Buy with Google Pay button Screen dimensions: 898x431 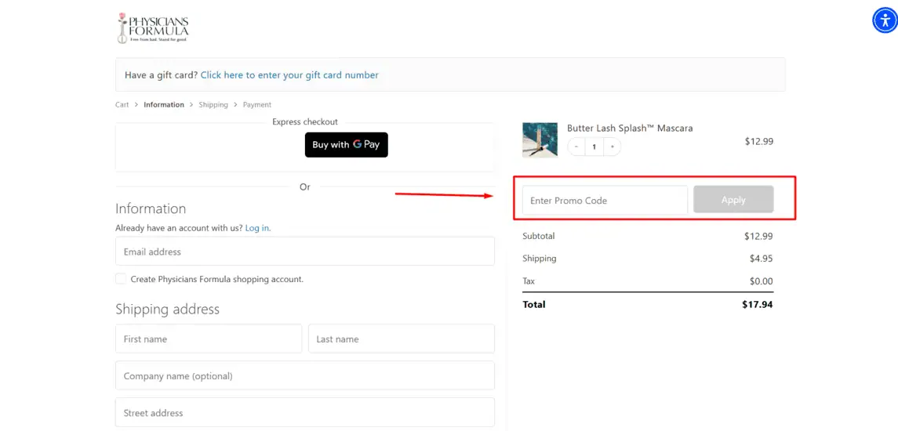click(347, 145)
